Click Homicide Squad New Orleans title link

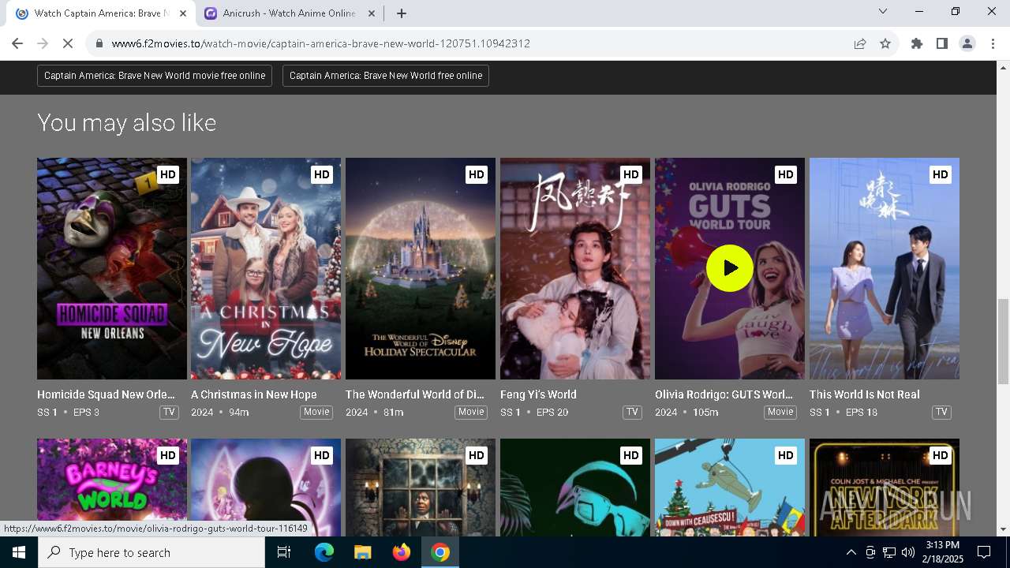tap(107, 394)
